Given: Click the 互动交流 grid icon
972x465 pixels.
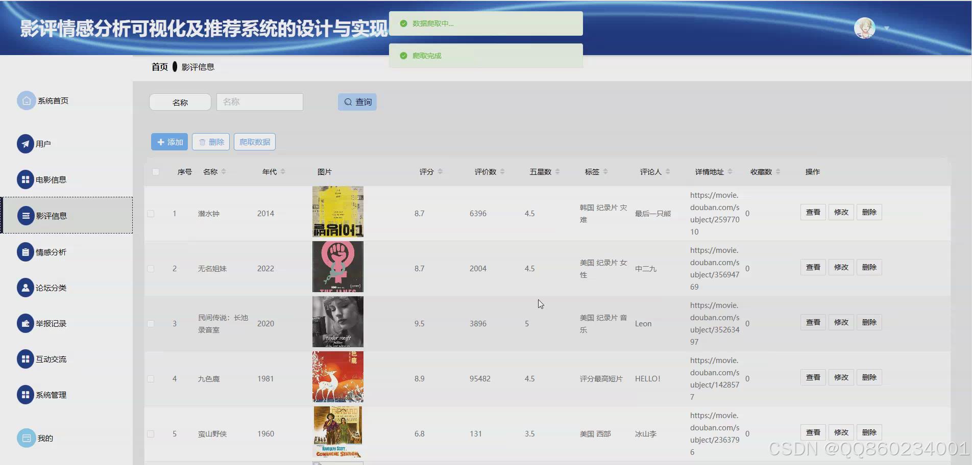Looking at the screenshot, I should point(26,359).
